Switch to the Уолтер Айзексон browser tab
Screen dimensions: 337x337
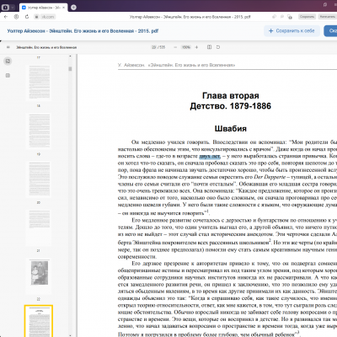(43, 8)
